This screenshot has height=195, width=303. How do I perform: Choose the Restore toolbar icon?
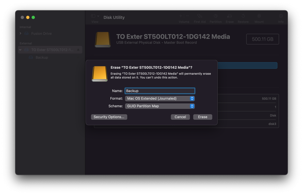(x=243, y=16)
